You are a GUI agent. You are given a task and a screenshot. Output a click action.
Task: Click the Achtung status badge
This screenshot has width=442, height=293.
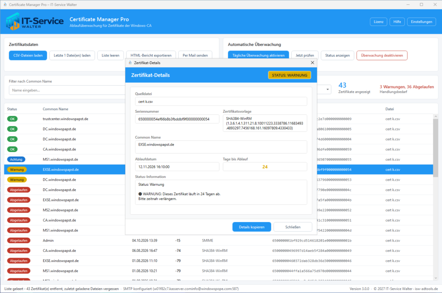point(16,159)
